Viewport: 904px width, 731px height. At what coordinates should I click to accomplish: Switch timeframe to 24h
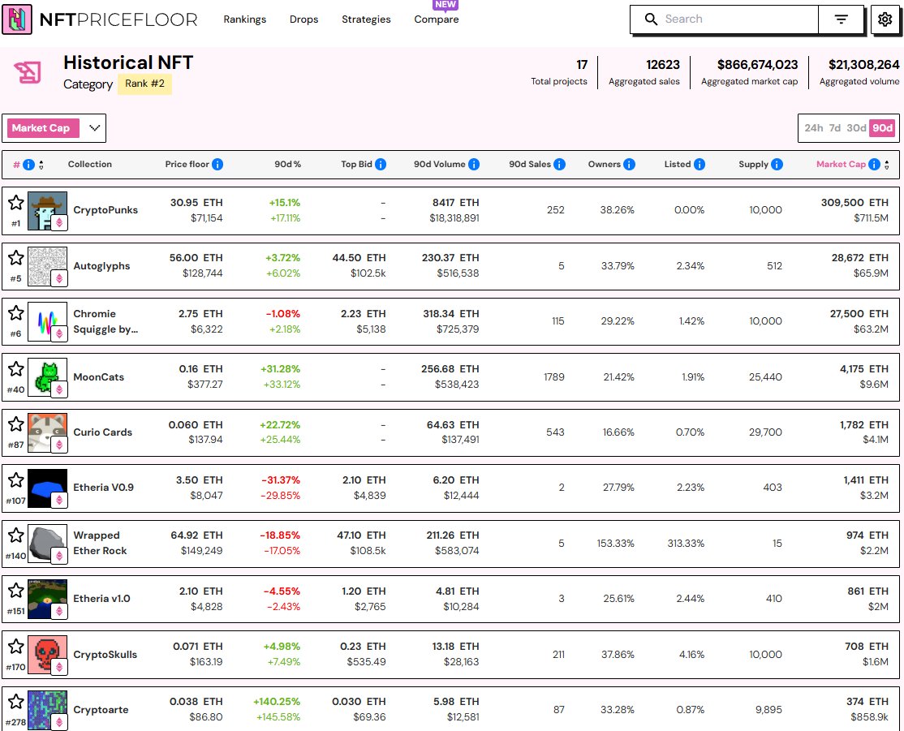click(813, 128)
